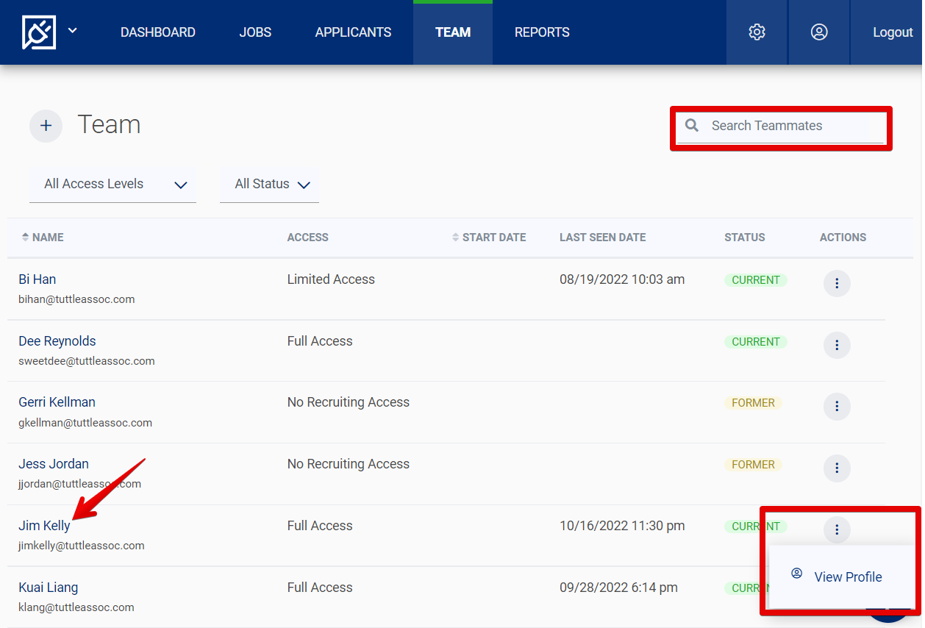
Task: Click the account profile icon in the navbar
Action: 818,32
